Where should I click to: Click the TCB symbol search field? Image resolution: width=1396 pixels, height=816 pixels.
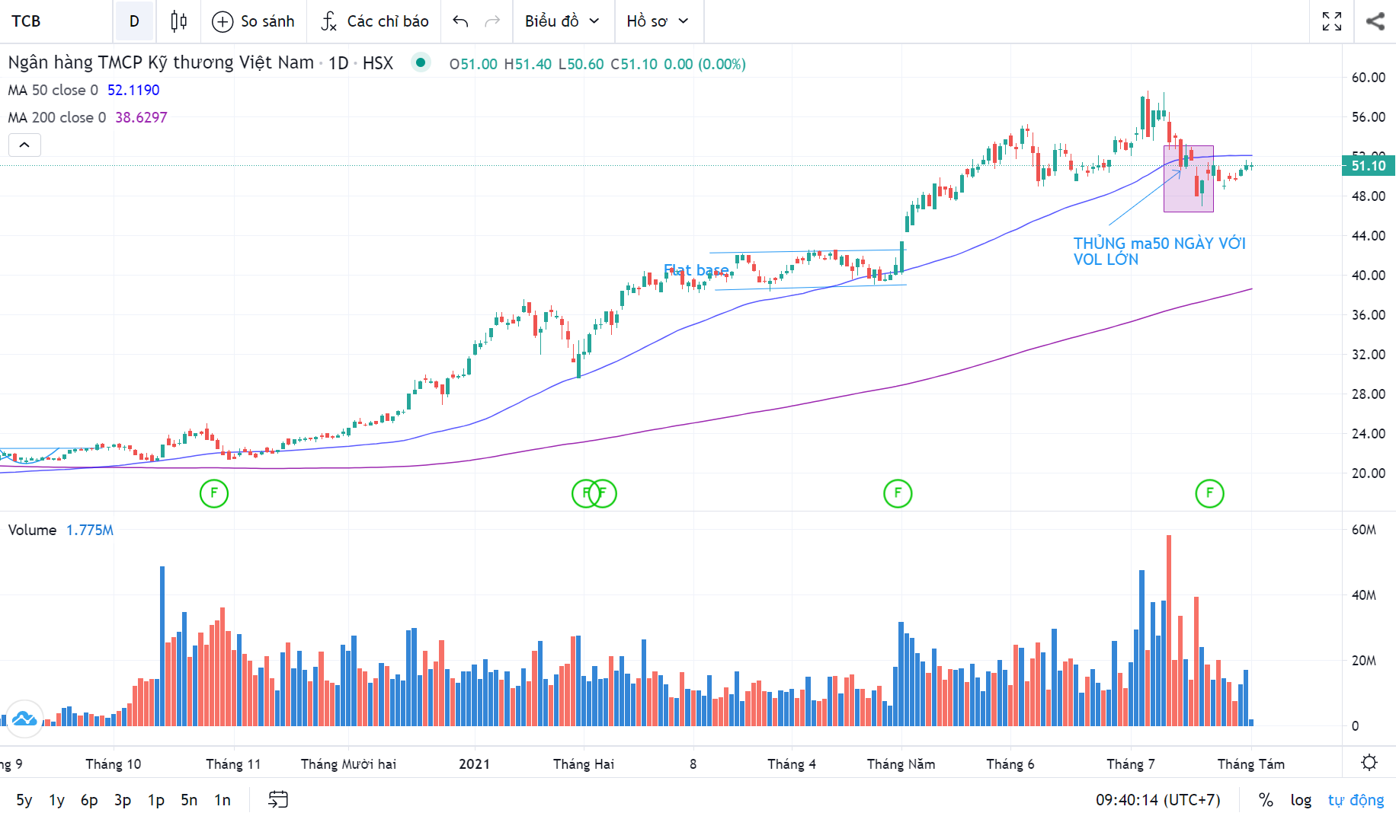57,21
